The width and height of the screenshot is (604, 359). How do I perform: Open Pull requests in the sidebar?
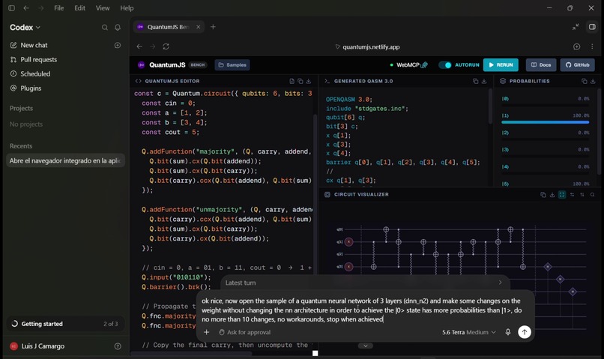38,59
